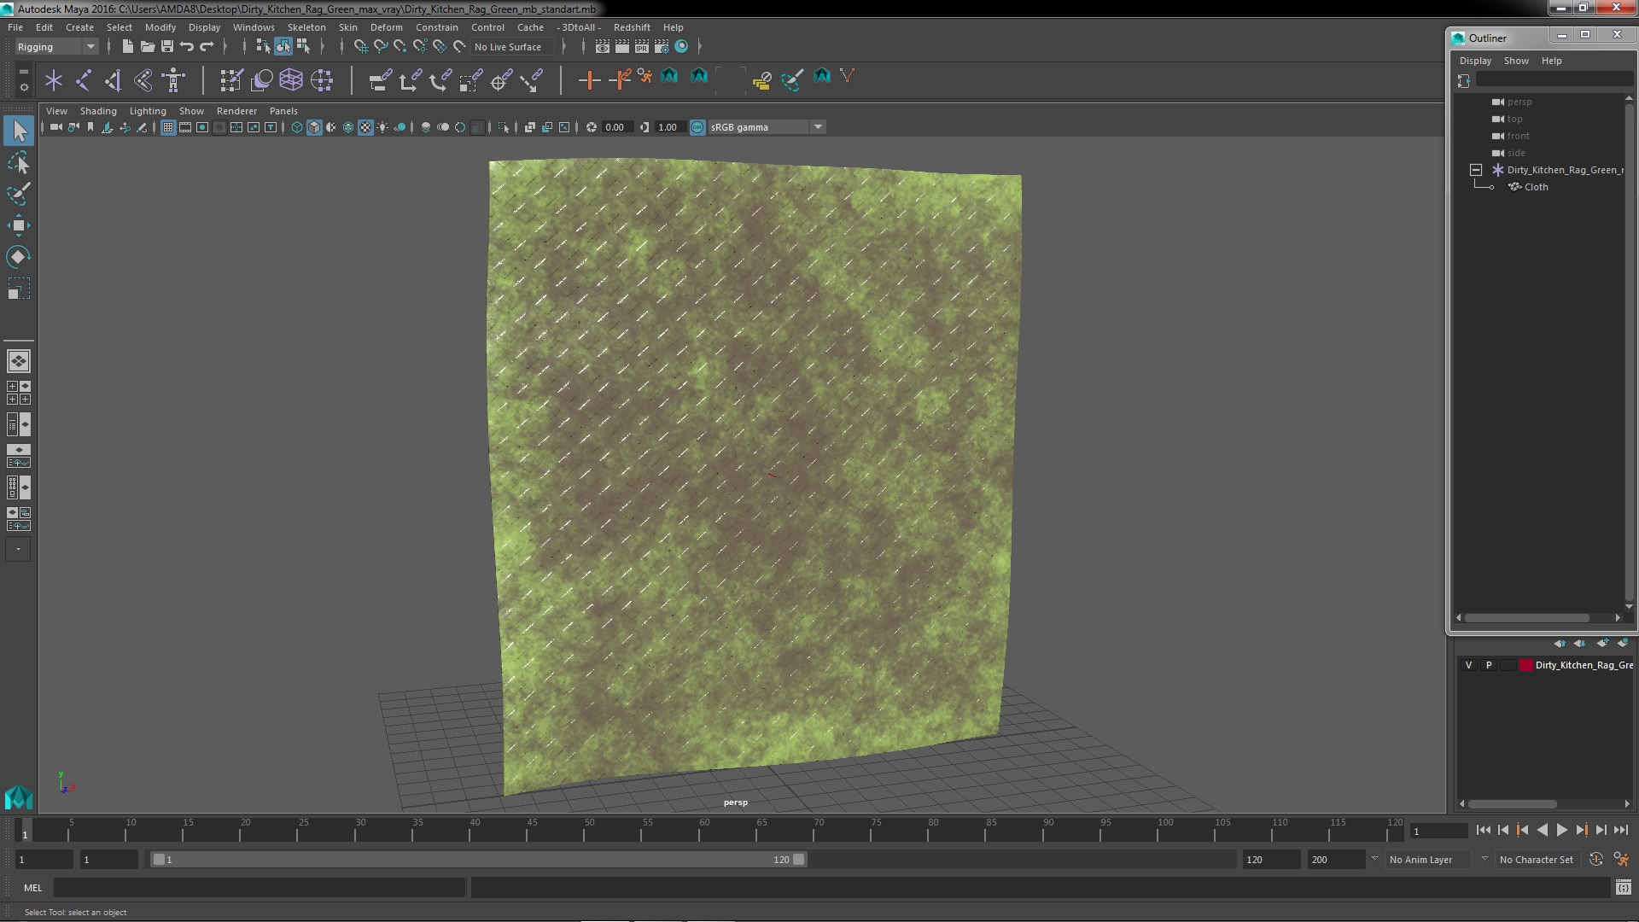Activate the Scale tool
Viewport: 1639px width, 922px height.
click(19, 289)
